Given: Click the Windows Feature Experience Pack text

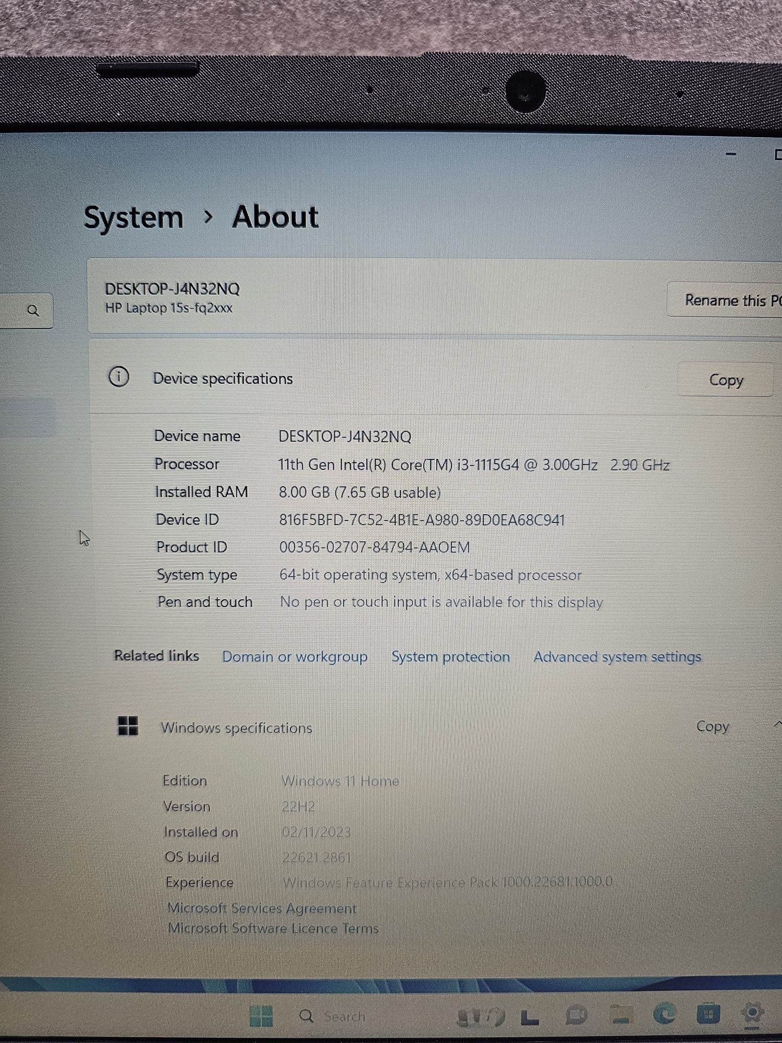Looking at the screenshot, I should tap(447, 882).
